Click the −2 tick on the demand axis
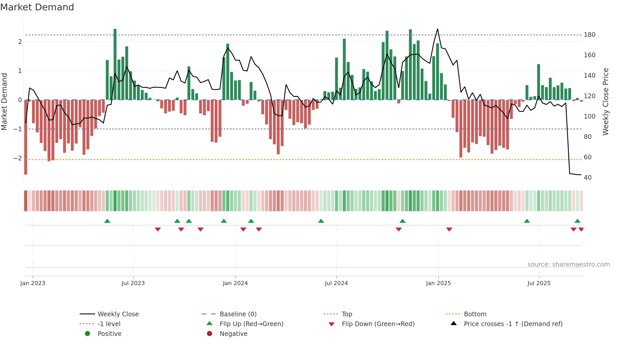The height and width of the screenshot is (348, 619). (x=18, y=158)
